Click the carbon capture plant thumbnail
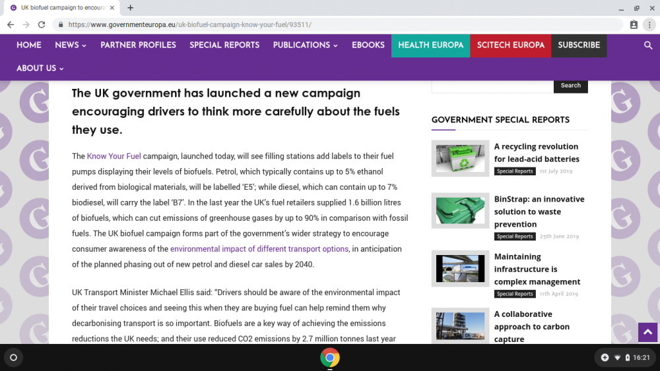This screenshot has height=371, width=660. 460,326
